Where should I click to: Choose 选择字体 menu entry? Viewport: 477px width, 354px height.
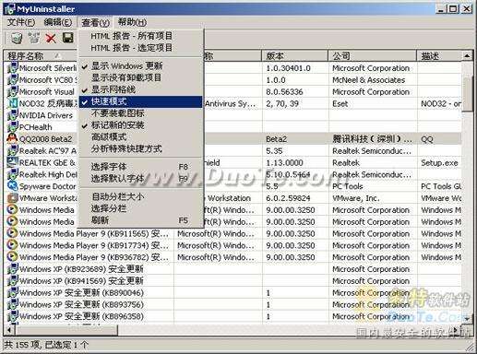pyautogui.click(x=141, y=167)
